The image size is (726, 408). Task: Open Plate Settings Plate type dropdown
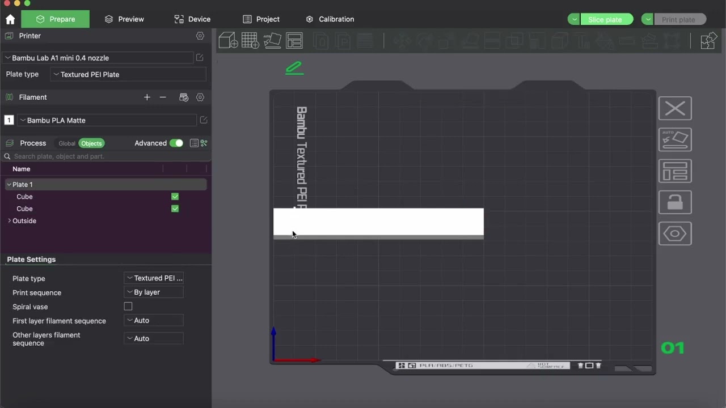154,278
